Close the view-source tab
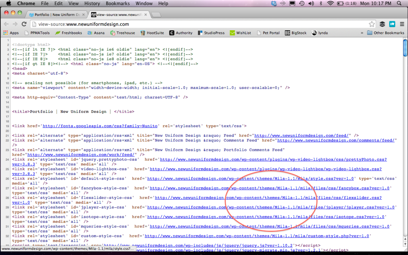The height and width of the screenshot is (255, 408). pos(146,15)
